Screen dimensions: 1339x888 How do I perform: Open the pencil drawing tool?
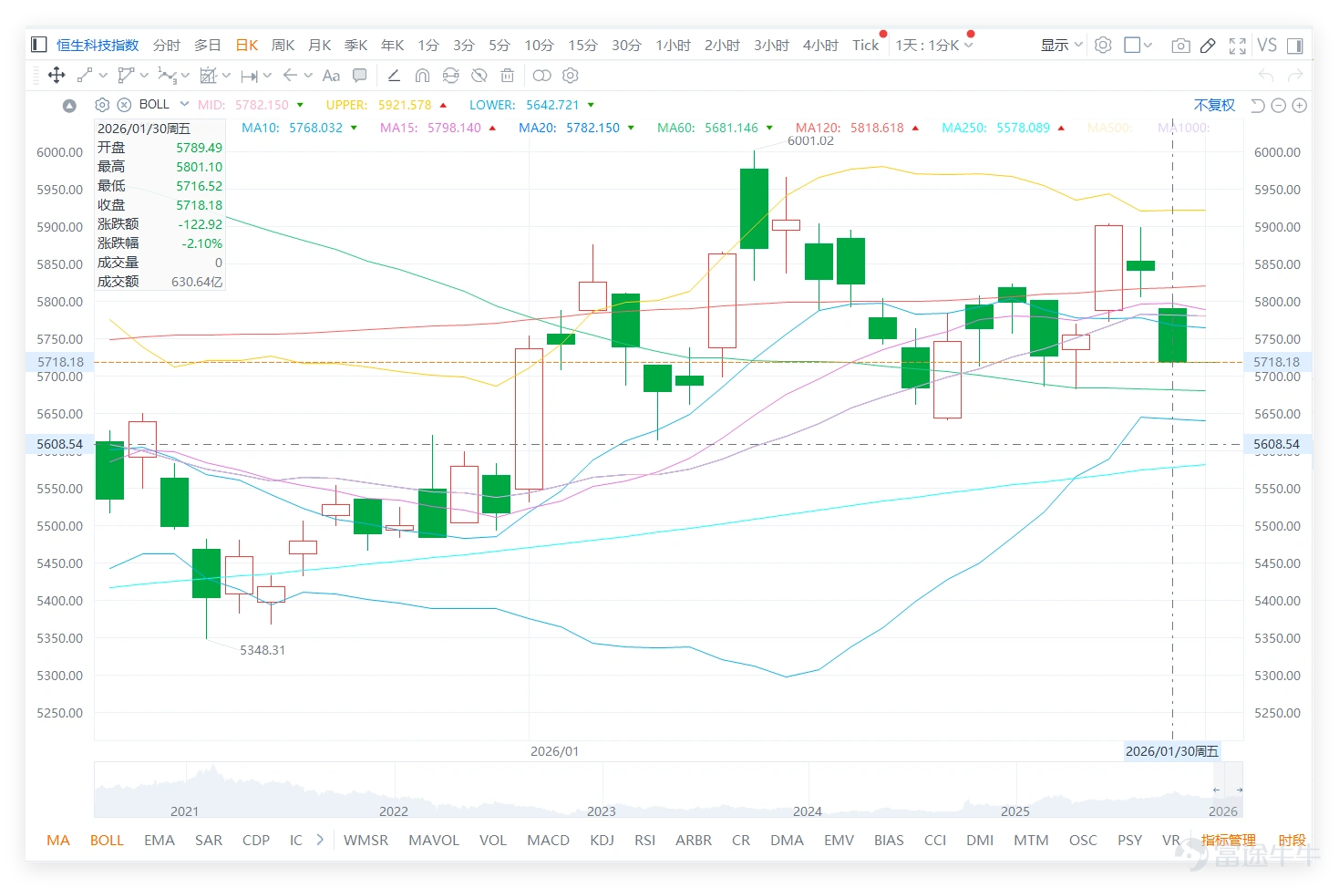[1208, 46]
